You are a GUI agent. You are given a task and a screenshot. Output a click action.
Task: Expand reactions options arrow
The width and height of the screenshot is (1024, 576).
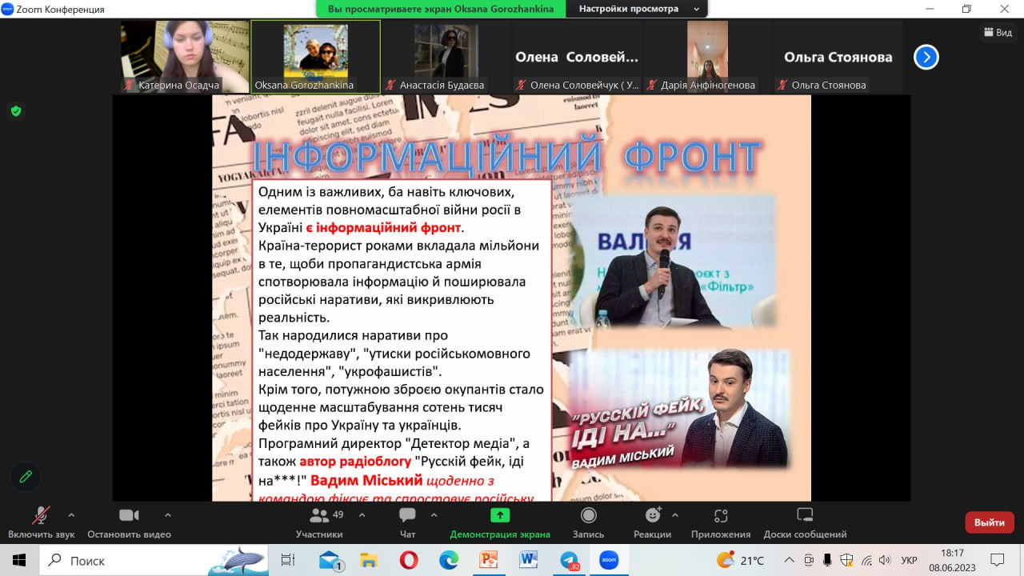(x=675, y=515)
